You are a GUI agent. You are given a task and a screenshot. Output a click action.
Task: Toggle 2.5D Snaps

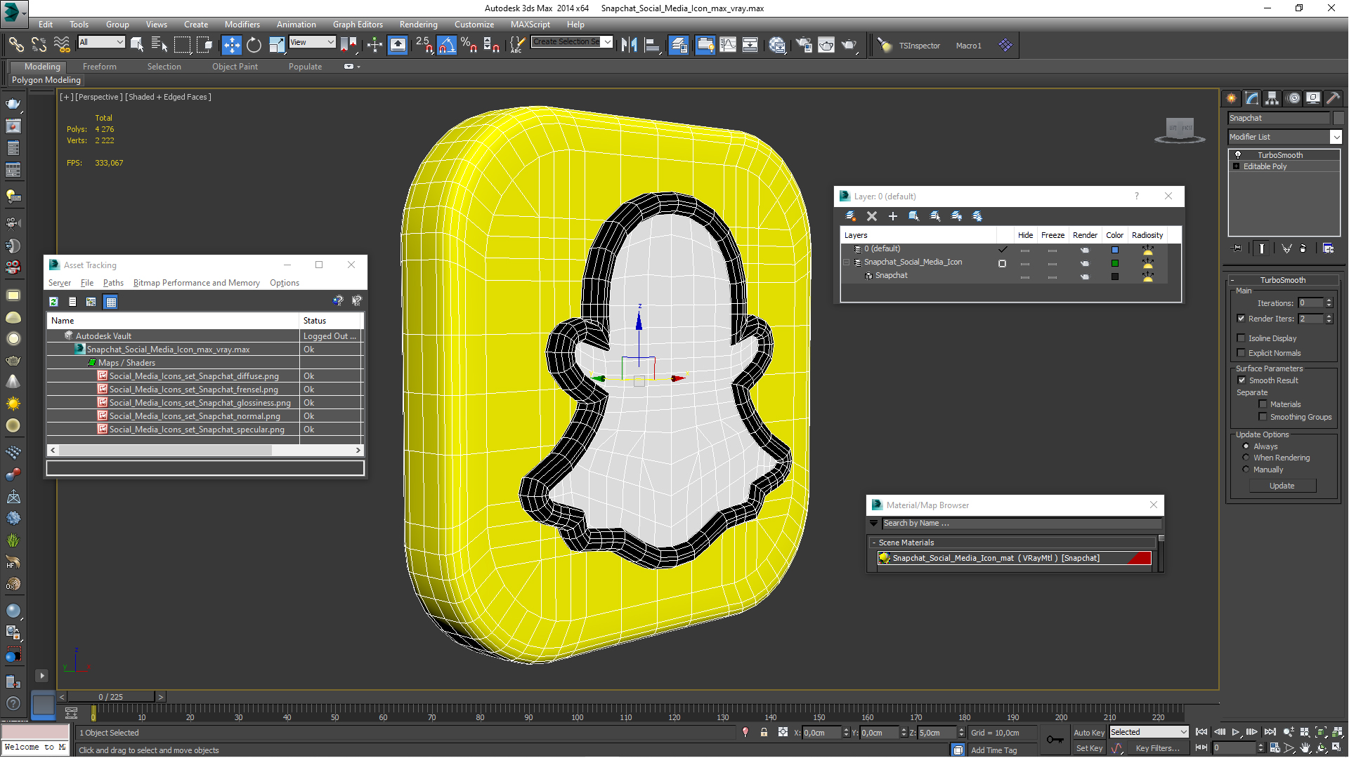(424, 45)
